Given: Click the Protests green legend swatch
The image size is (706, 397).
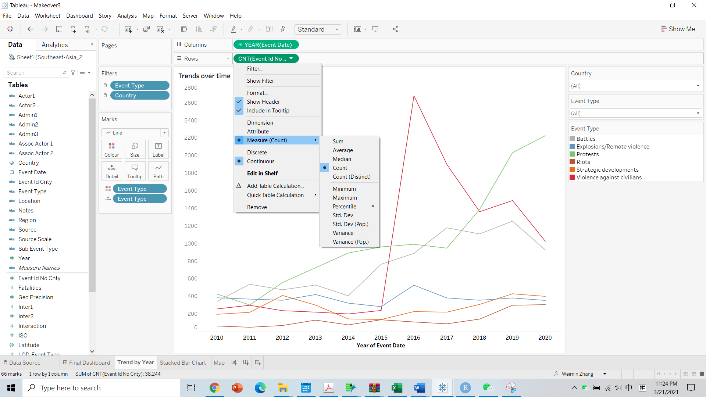Looking at the screenshot, I should click(572, 154).
